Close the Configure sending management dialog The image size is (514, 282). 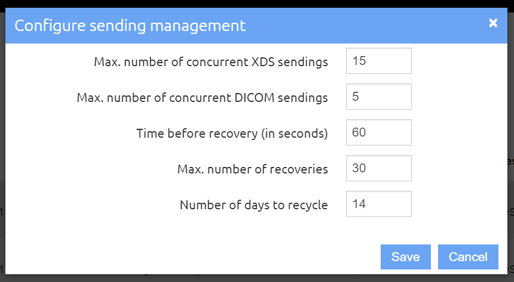pyautogui.click(x=493, y=23)
